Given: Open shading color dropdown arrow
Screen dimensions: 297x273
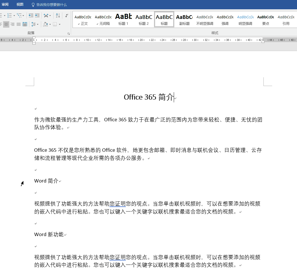Looking at the screenshot, I should [x=50, y=25].
